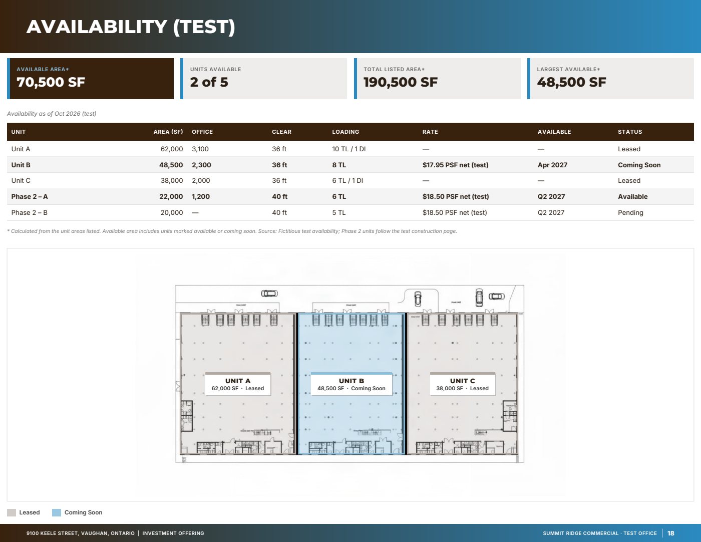Click the 'UNIT C' label on floor plan
The width and height of the screenshot is (701, 542).
click(x=463, y=381)
